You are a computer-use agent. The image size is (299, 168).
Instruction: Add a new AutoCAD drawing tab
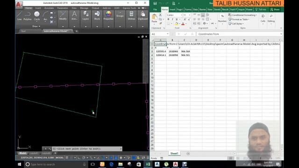77,31
